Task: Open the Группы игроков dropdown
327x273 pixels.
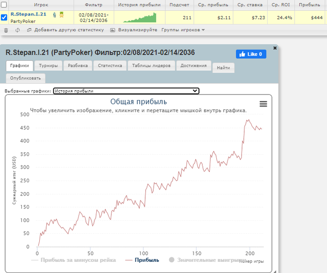Action: pos(183,30)
